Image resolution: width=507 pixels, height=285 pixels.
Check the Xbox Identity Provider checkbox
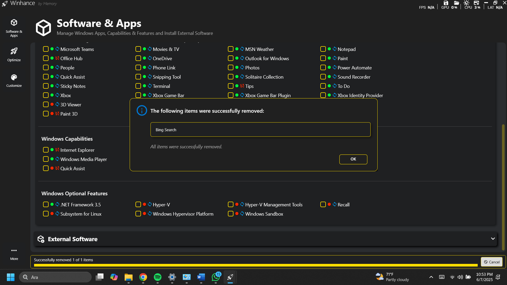[323, 95]
